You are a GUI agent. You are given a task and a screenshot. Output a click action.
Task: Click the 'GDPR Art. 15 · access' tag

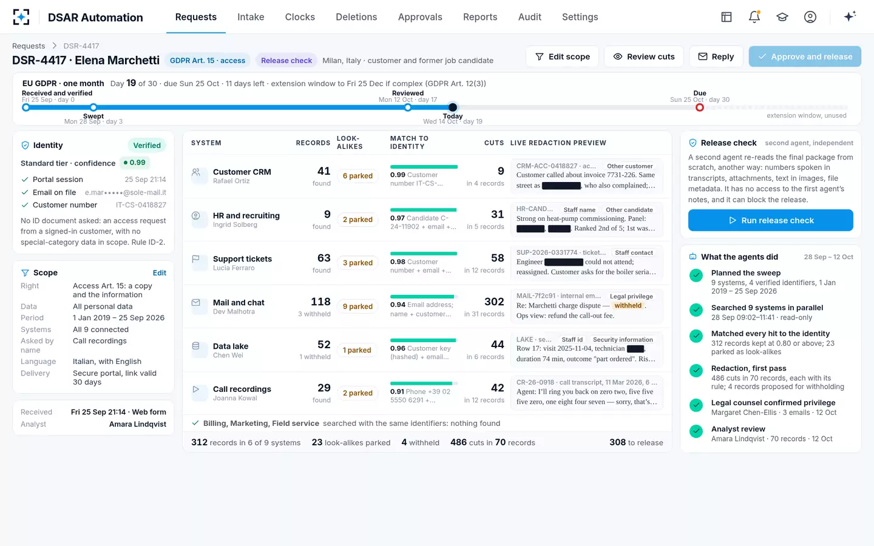208,61
